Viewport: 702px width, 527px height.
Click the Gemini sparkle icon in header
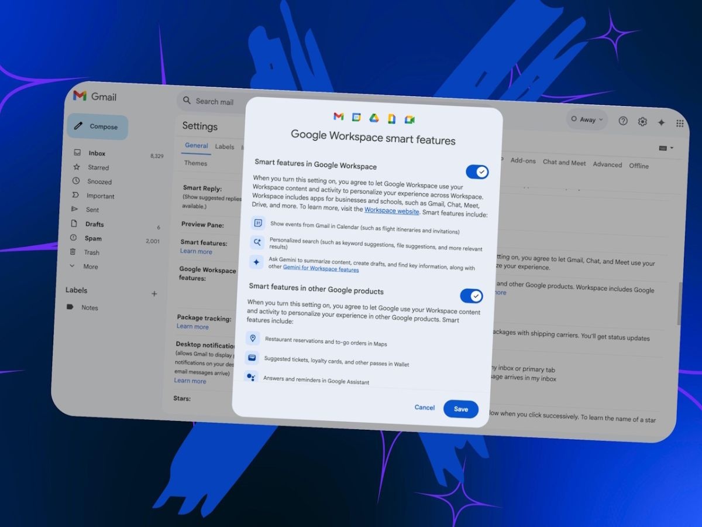(x=662, y=122)
